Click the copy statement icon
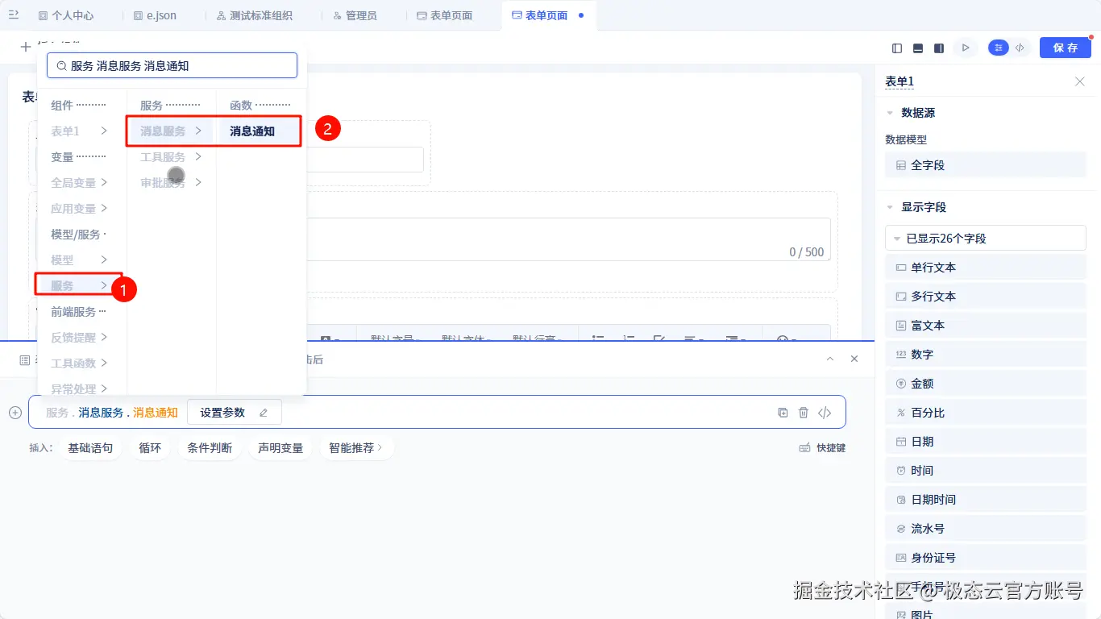Screen dimensions: 1101x619 point(783,413)
